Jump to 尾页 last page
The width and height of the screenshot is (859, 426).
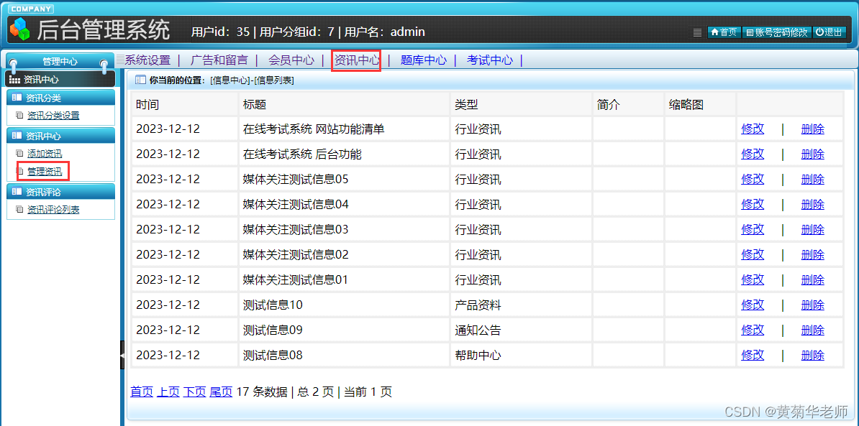tap(221, 392)
